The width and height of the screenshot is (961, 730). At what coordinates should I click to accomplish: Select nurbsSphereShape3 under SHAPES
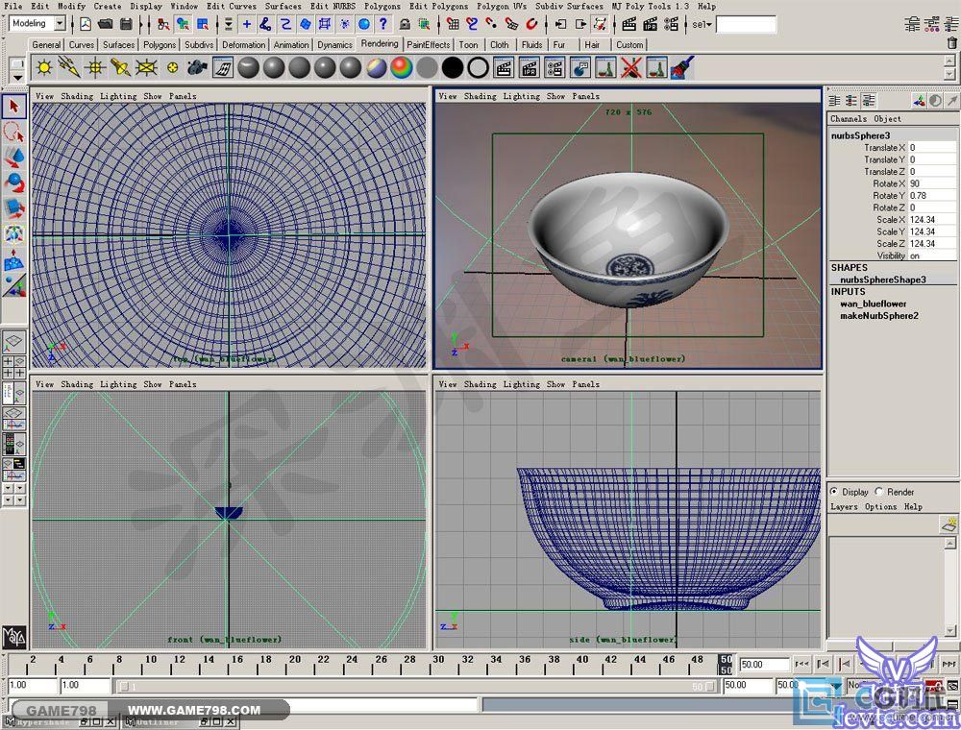882,280
